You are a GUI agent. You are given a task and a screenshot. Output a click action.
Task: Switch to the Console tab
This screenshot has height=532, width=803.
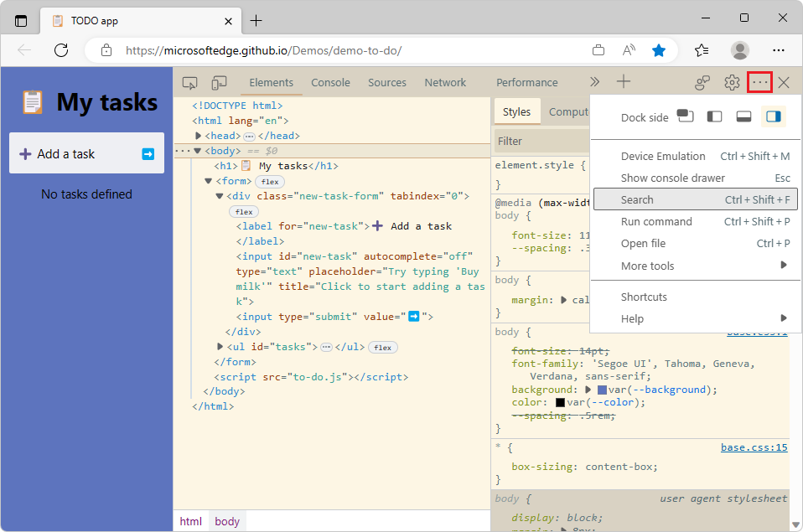pyautogui.click(x=330, y=82)
